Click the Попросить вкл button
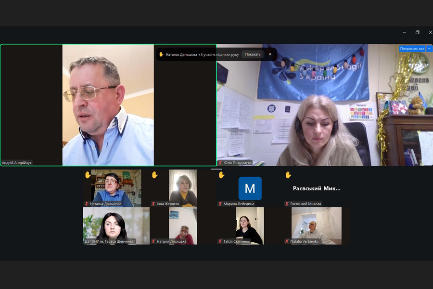Screen dimensions: 433x289 click(x=412, y=49)
